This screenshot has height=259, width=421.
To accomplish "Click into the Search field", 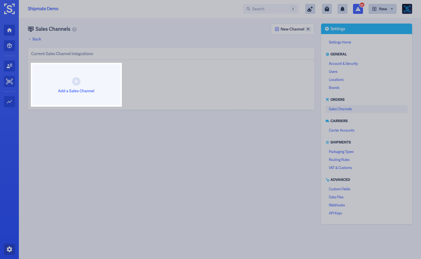I will (x=266, y=9).
